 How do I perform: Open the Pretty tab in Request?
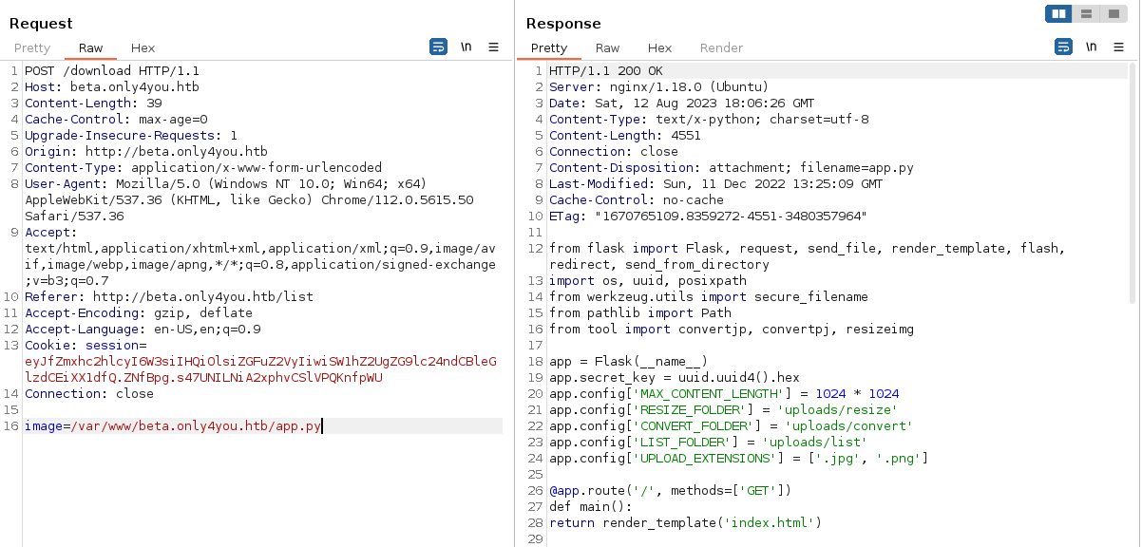pyautogui.click(x=32, y=47)
